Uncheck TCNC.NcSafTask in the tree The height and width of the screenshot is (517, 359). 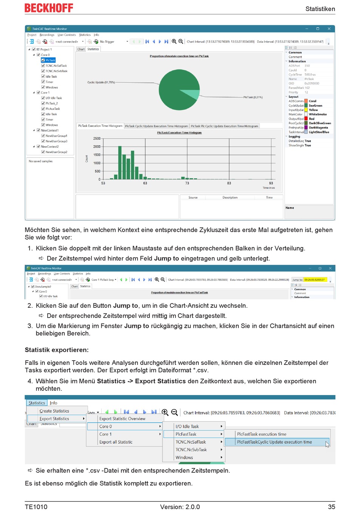[43, 66]
